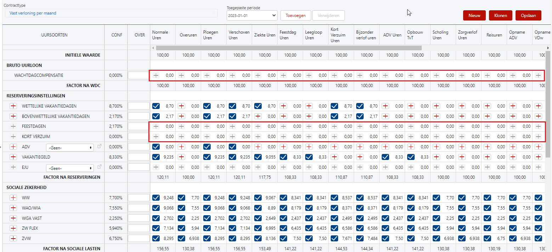Click the horizontal scrollbar thumb above the grid

289,48
